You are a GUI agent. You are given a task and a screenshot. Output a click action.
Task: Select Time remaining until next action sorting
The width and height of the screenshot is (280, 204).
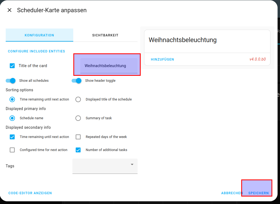12,99
